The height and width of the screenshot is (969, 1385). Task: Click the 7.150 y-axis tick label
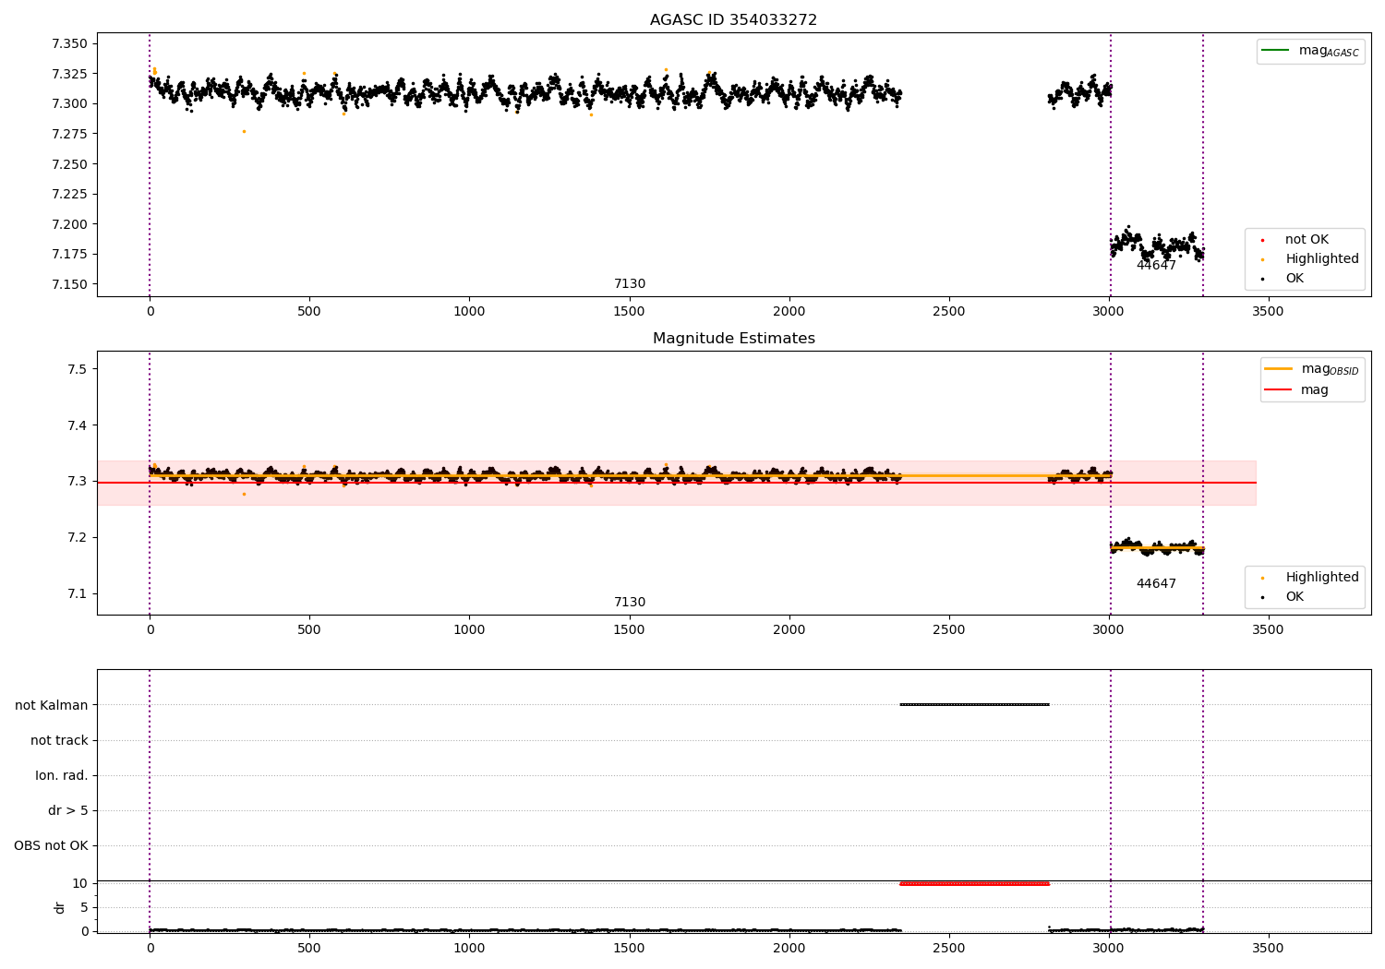(x=69, y=284)
